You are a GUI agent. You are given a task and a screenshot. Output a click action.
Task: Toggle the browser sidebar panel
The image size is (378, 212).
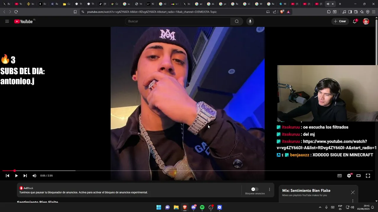click(x=350, y=12)
